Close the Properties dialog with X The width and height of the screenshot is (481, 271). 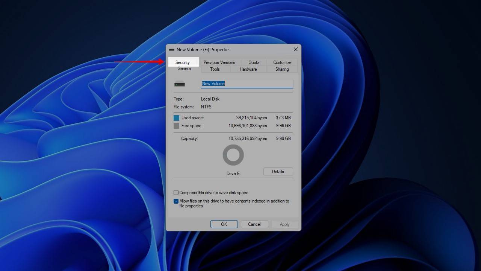[296, 49]
